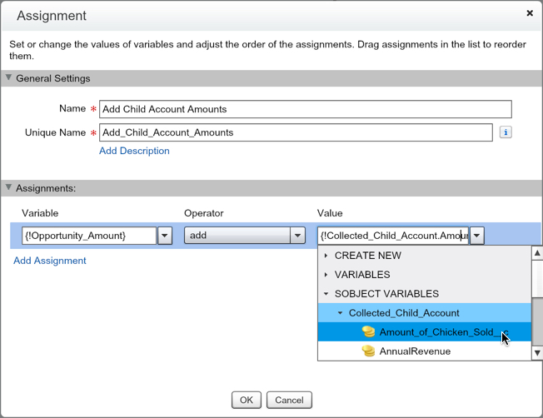543x418 pixels.
Task: Click the Add Description link
Action: 134,151
